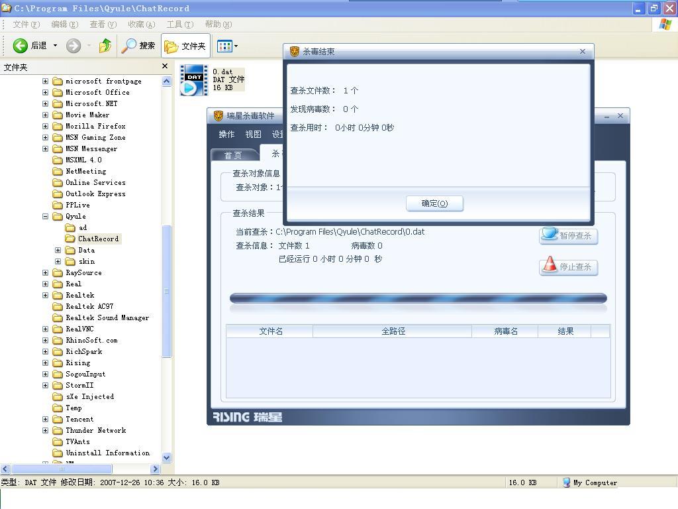Click the Rising lion icon in title bar
The image size is (678, 509).
[218, 115]
